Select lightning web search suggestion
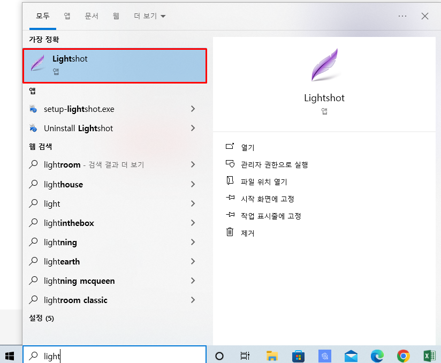Screen dimensions: 441x363 coord(115,242)
